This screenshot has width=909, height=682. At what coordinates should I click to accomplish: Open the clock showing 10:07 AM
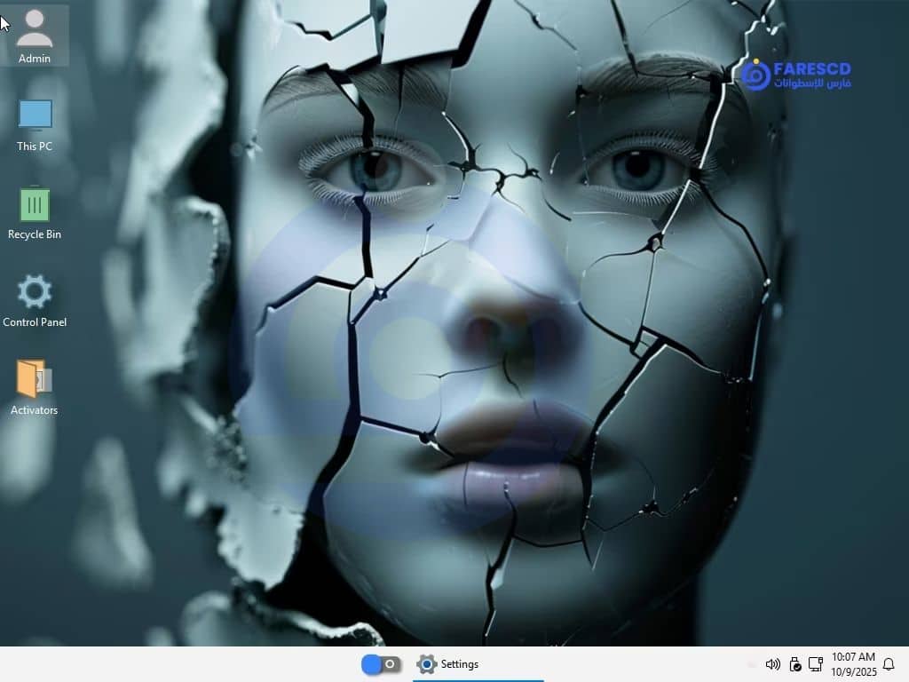pos(853,657)
